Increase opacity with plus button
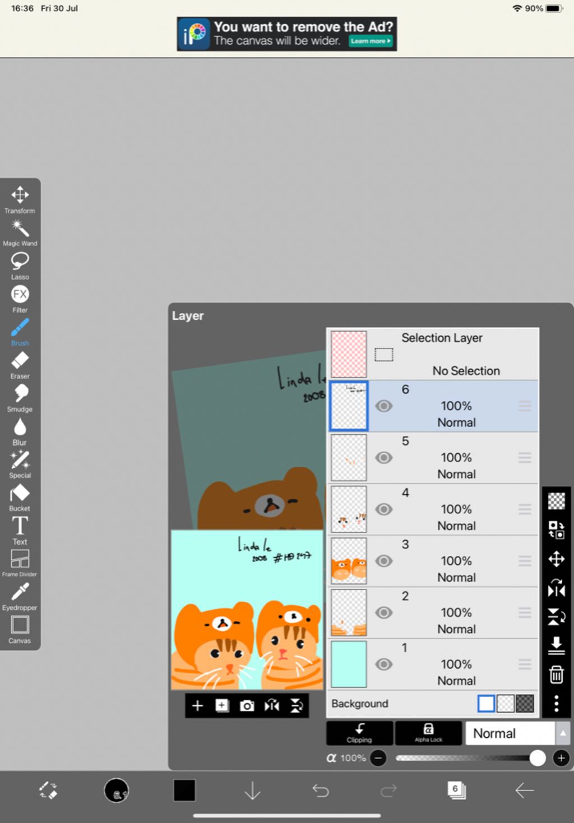The image size is (574, 823). coord(561,758)
